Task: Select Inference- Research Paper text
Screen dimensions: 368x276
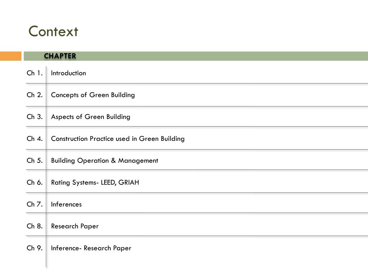Action: pyautogui.click(x=91, y=248)
